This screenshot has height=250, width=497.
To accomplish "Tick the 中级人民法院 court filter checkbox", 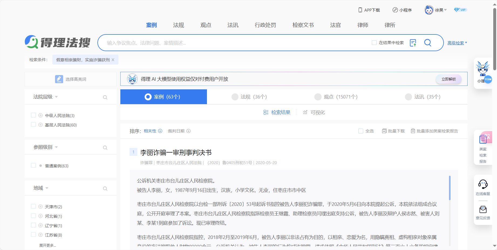I will point(33,115).
